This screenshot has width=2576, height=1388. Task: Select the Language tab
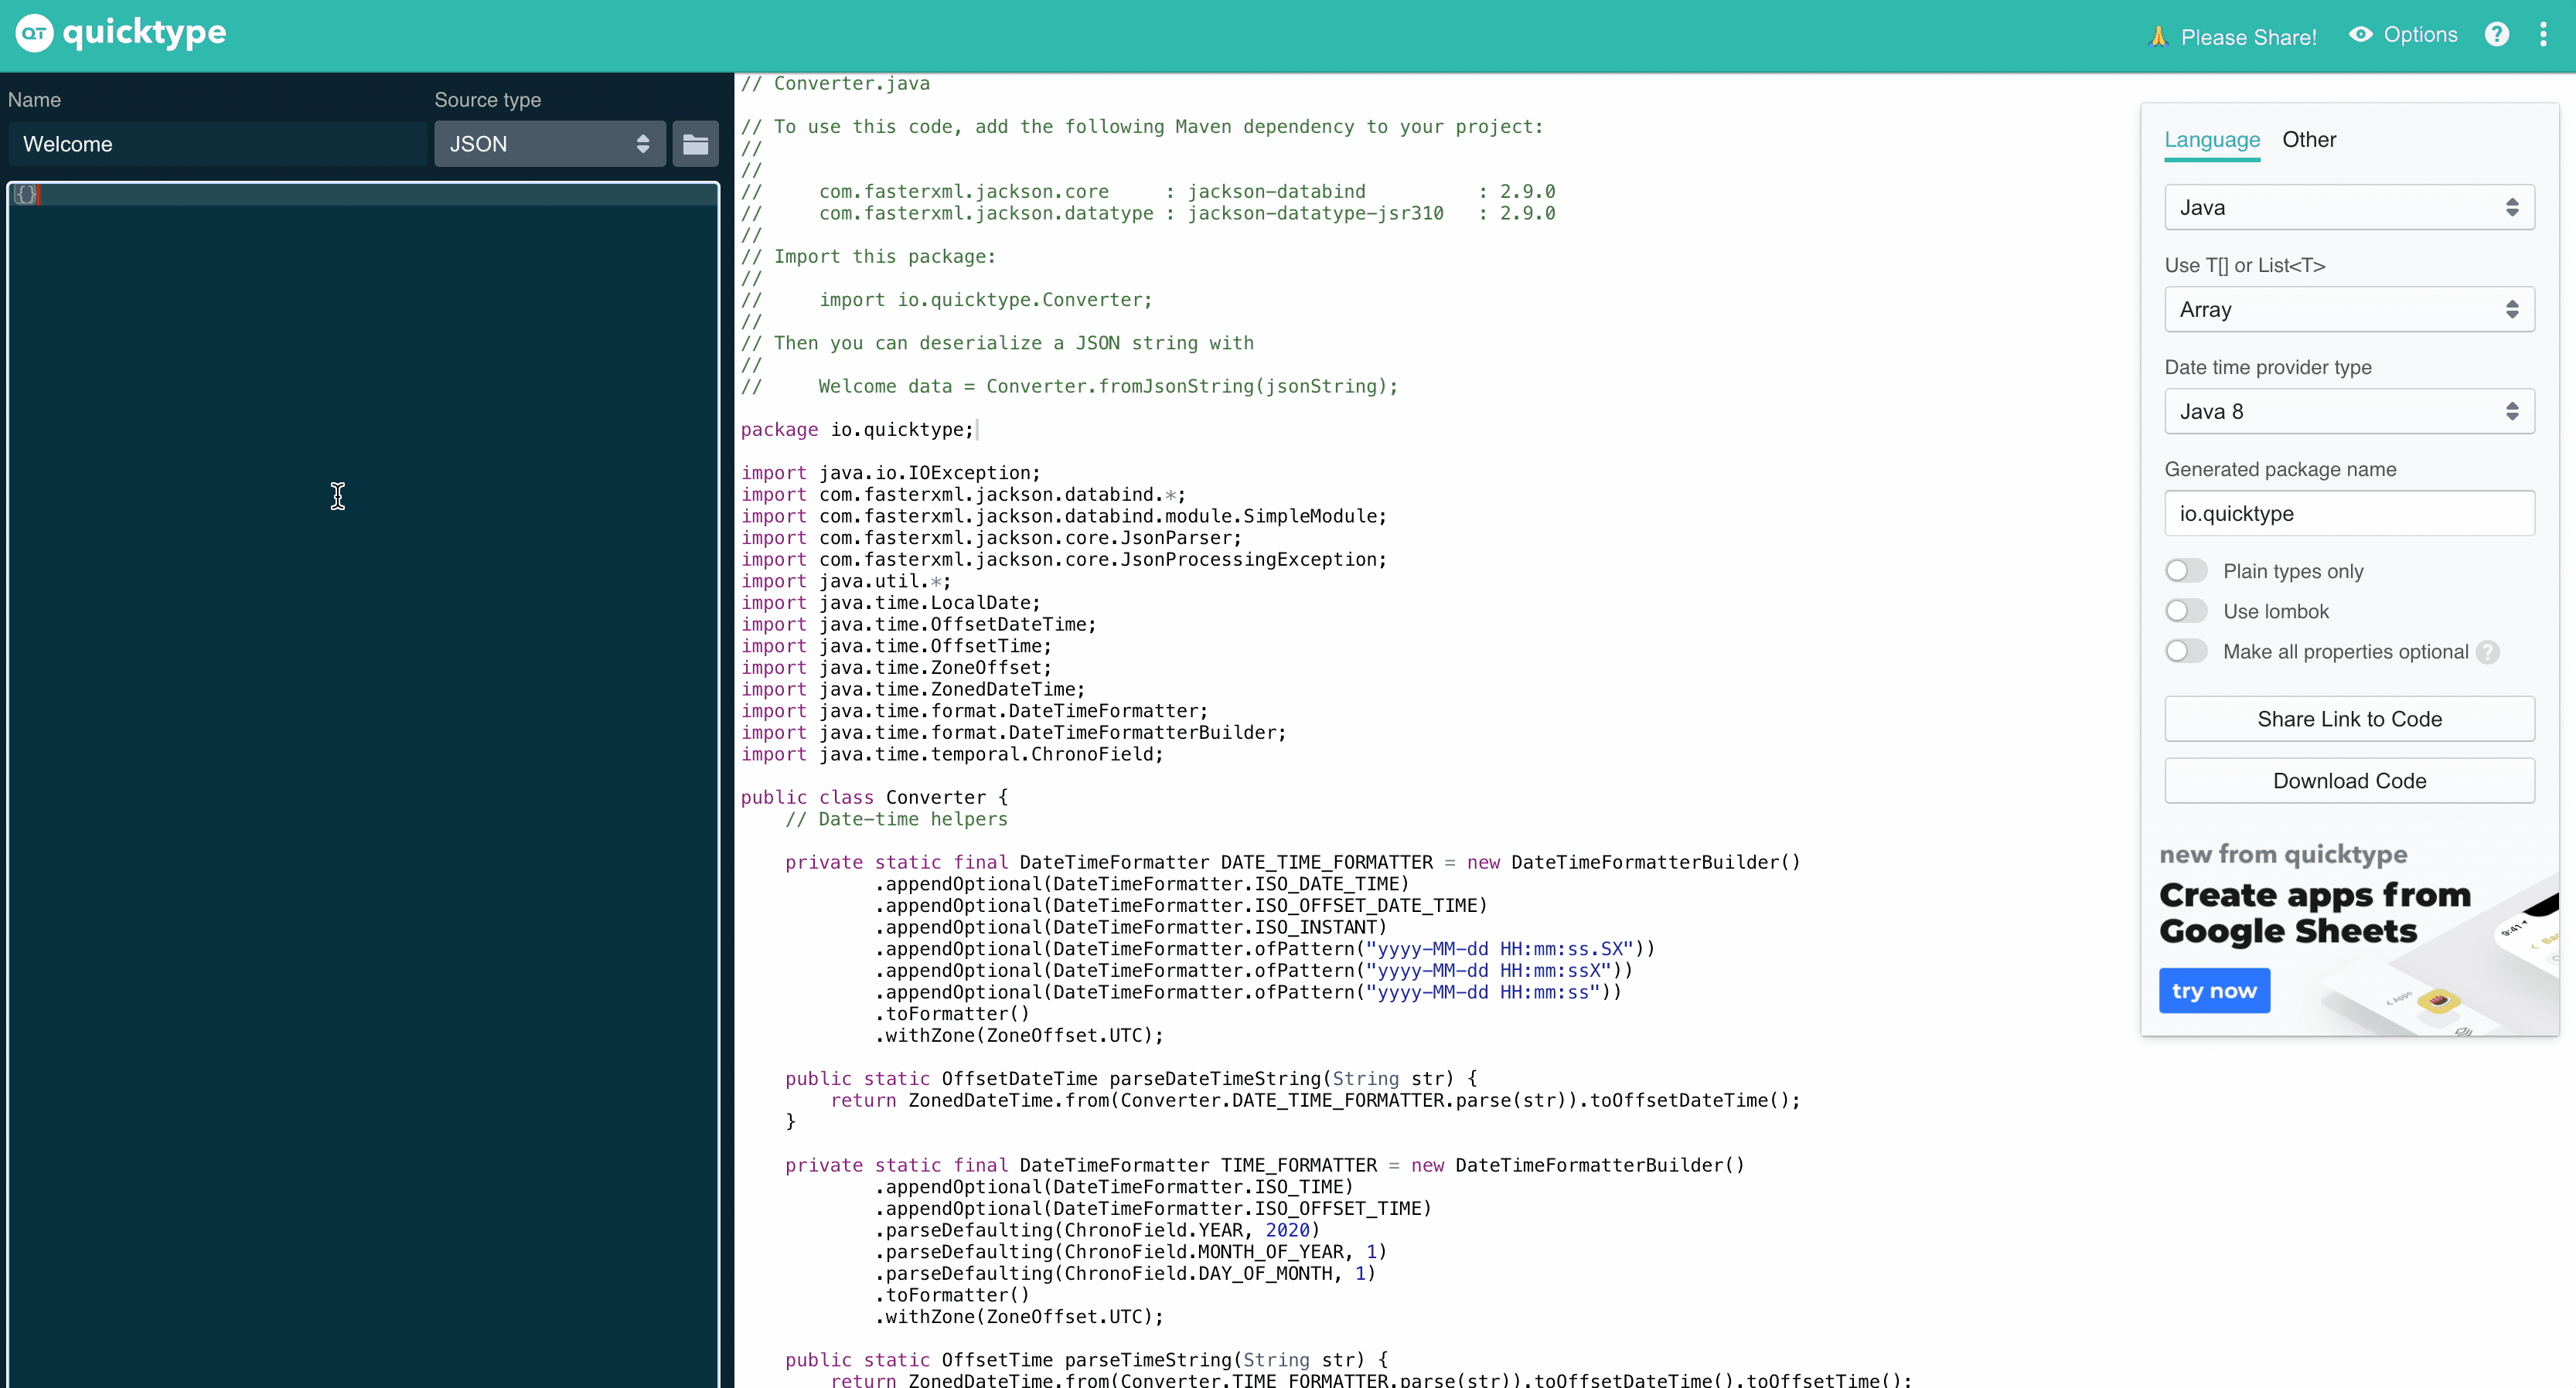[x=2211, y=140]
